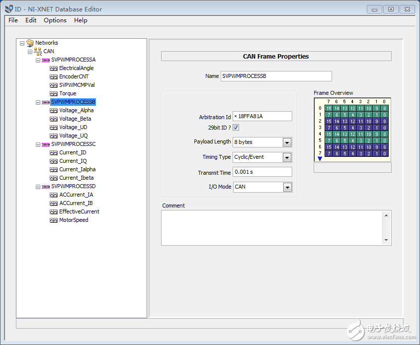The image size is (420, 345).
Task: Open the Edit menu
Action: coord(31,20)
